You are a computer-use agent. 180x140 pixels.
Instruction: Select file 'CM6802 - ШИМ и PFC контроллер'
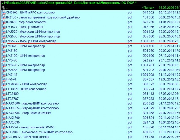[x=30, y=12]
